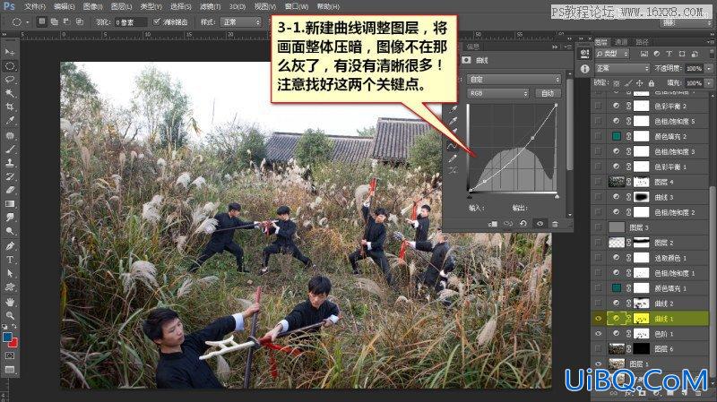Select the Horizontal Type tool

coord(10,260)
